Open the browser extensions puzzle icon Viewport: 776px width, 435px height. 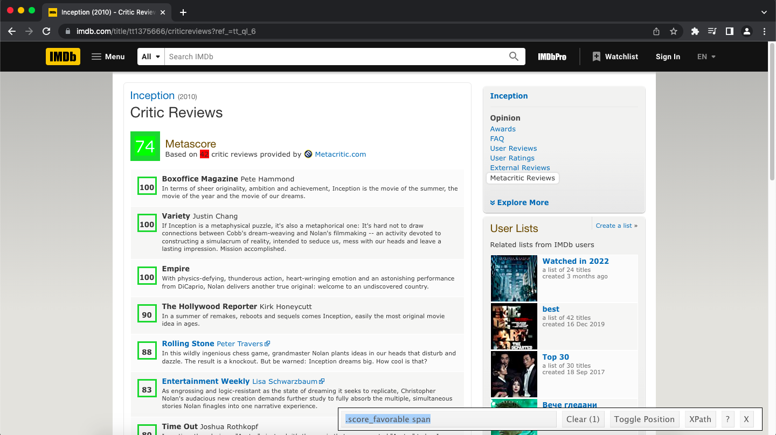(x=695, y=31)
